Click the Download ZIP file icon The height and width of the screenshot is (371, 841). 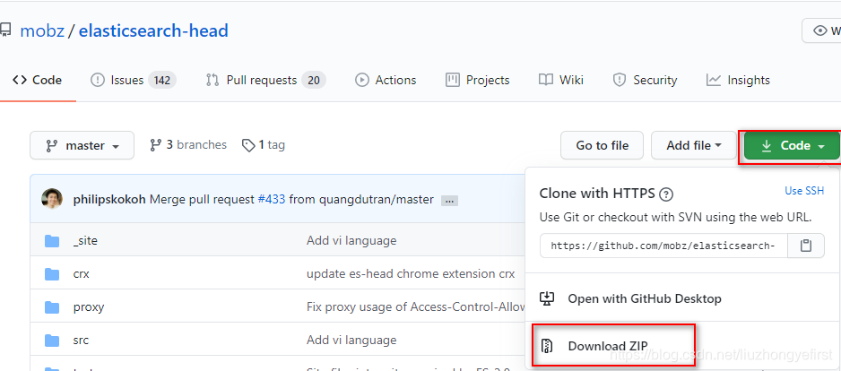click(x=547, y=346)
